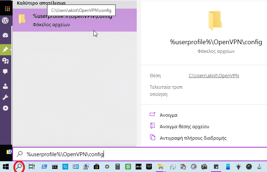Open the Media icon in the sidebar
Viewport: 267px width, 172px height.
tap(5, 61)
